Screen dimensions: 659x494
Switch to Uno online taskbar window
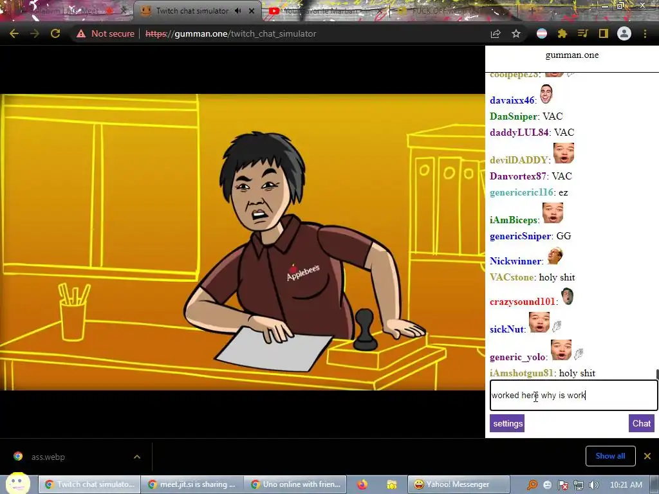(x=295, y=484)
